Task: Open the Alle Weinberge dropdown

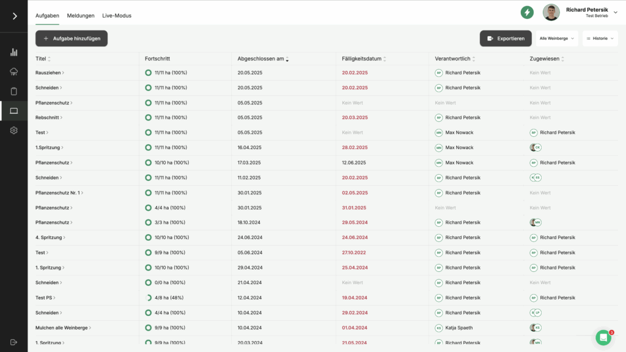Action: 557,38
